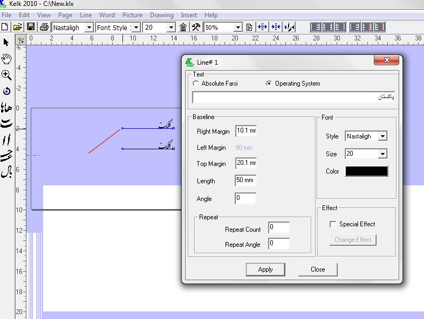
Task: Click the second calligraphy line on canvas
Action: pos(148,148)
